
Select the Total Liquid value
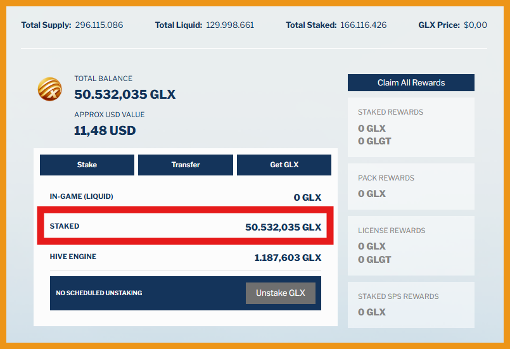tap(230, 25)
